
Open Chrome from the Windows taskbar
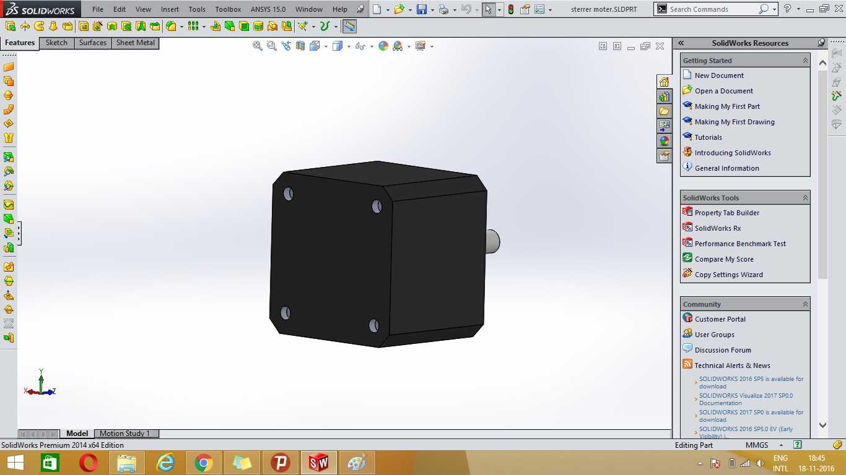point(204,463)
